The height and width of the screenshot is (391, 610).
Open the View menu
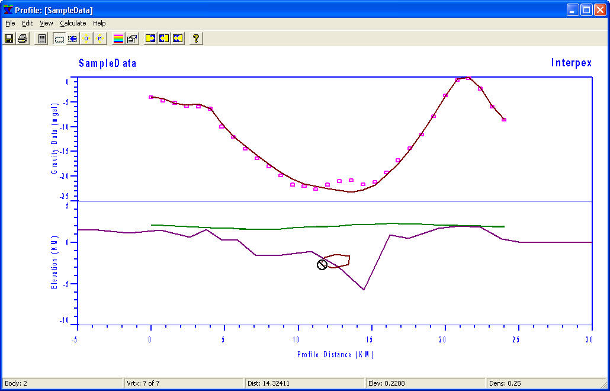pos(46,23)
